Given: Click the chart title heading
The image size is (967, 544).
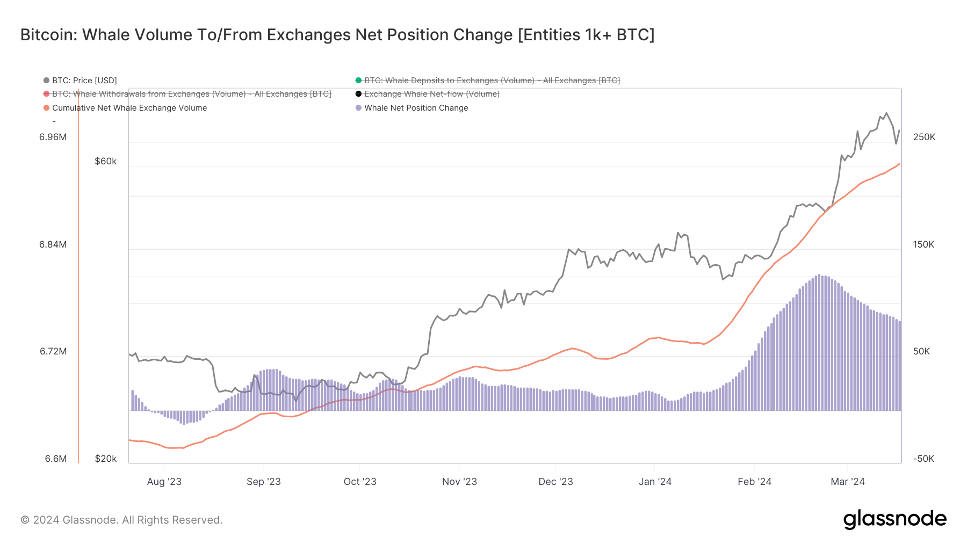Looking at the screenshot, I should click(337, 35).
